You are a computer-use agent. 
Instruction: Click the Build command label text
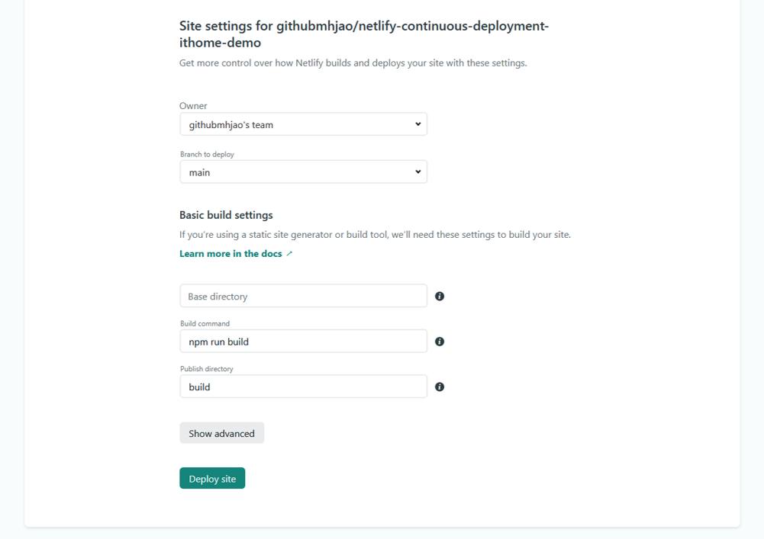click(205, 323)
